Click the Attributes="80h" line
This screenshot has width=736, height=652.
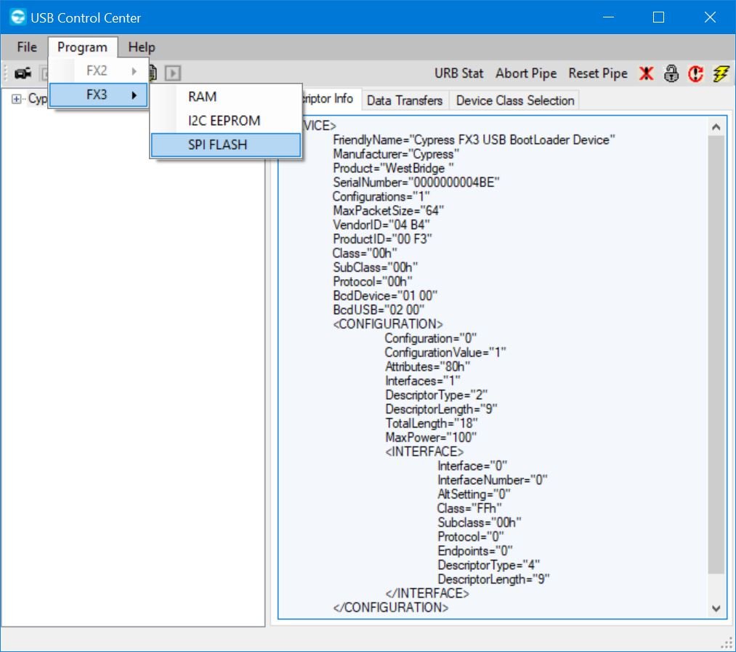click(427, 367)
